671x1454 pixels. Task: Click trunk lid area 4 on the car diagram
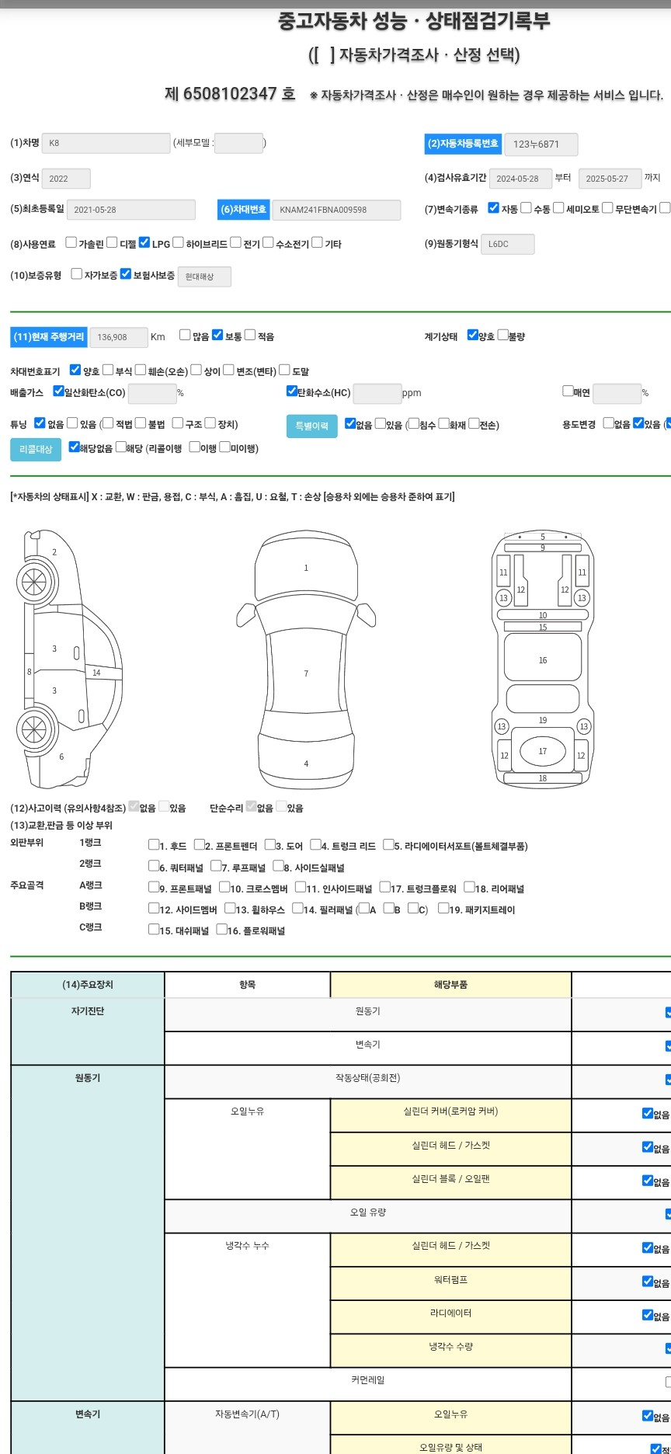(x=306, y=763)
